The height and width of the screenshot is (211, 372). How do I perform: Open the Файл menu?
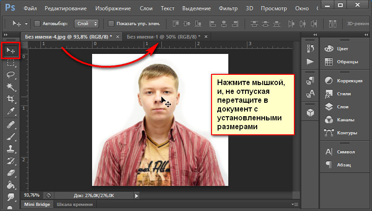pos(30,8)
